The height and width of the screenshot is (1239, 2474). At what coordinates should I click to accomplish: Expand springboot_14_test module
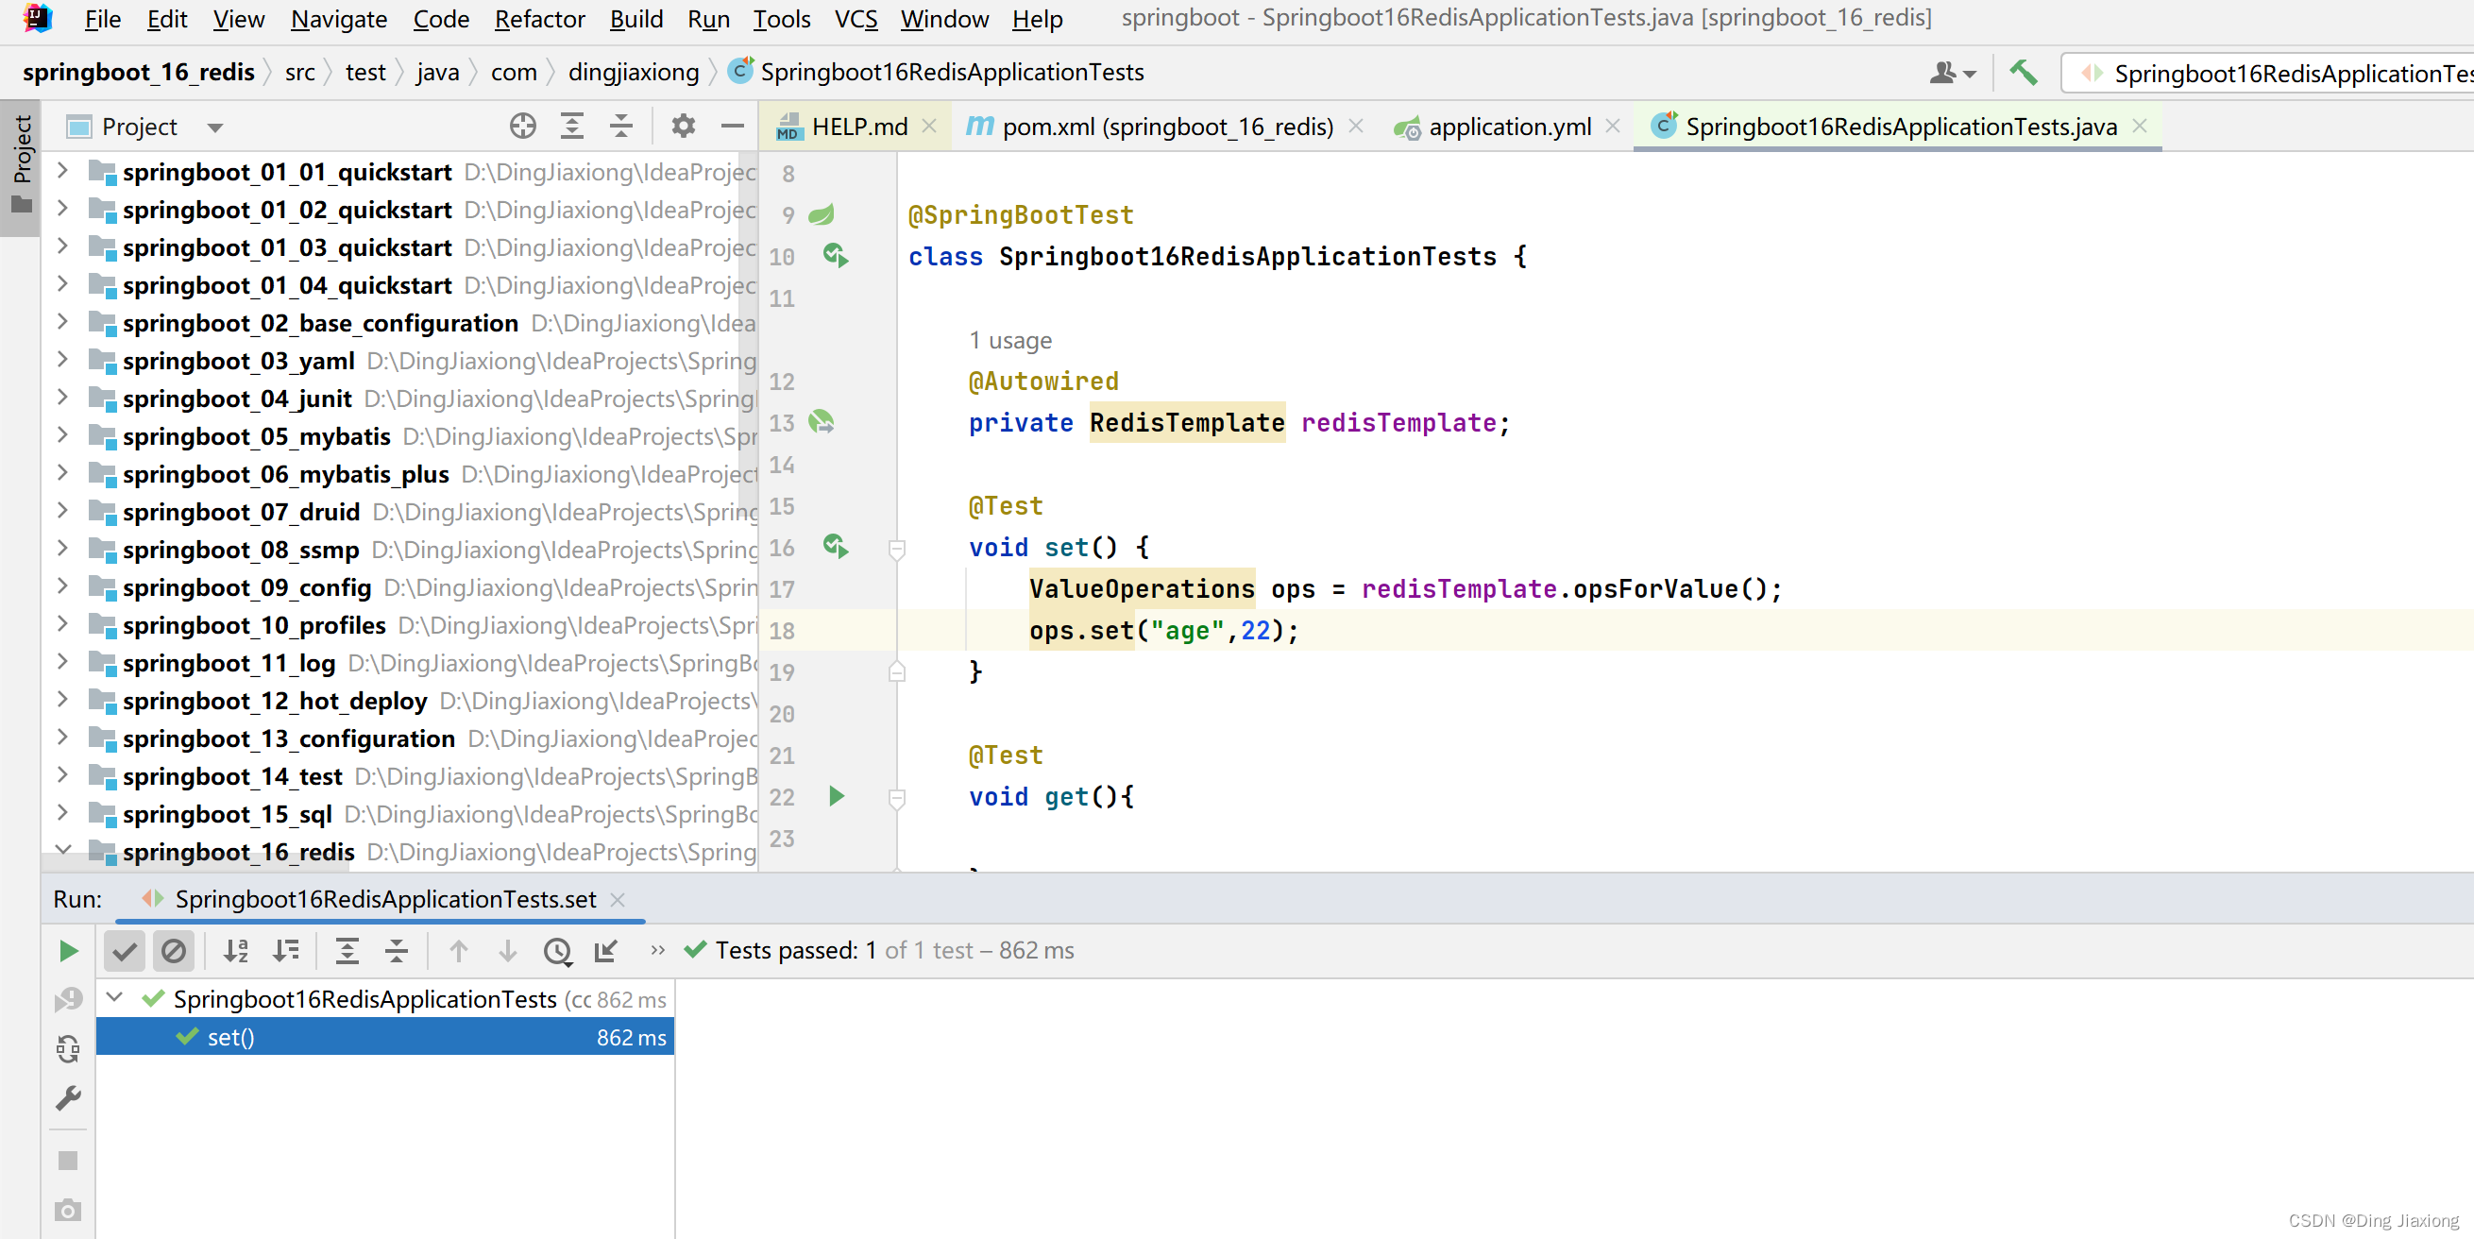62,775
